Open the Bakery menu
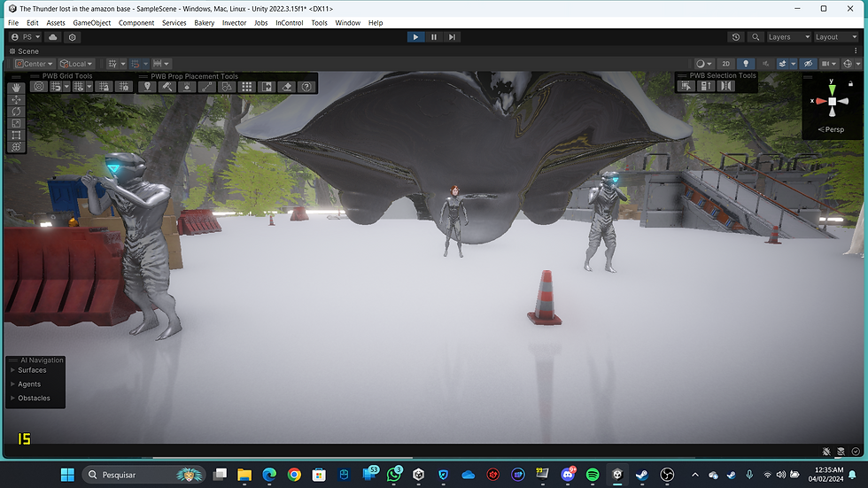Viewport: 868px width, 488px height. tap(205, 23)
